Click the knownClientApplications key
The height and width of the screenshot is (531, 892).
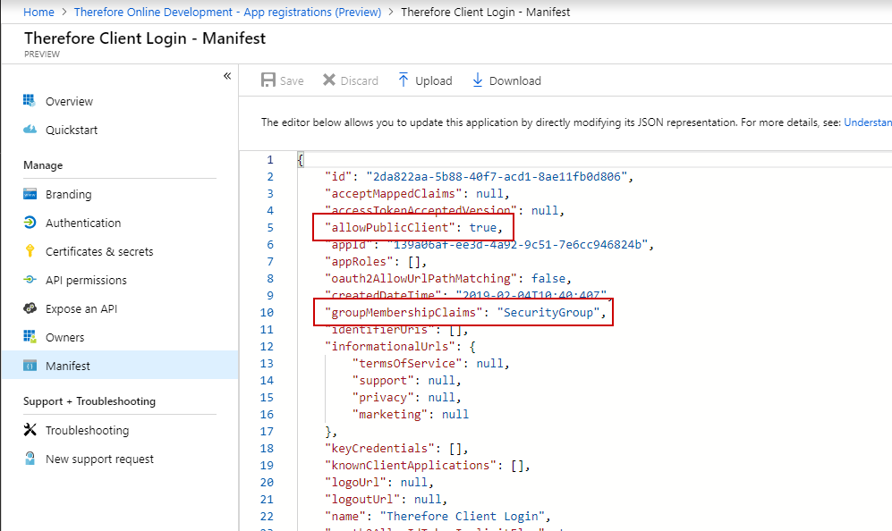(411, 465)
